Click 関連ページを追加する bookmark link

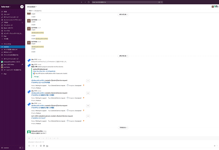pyautogui.click(x=34, y=11)
